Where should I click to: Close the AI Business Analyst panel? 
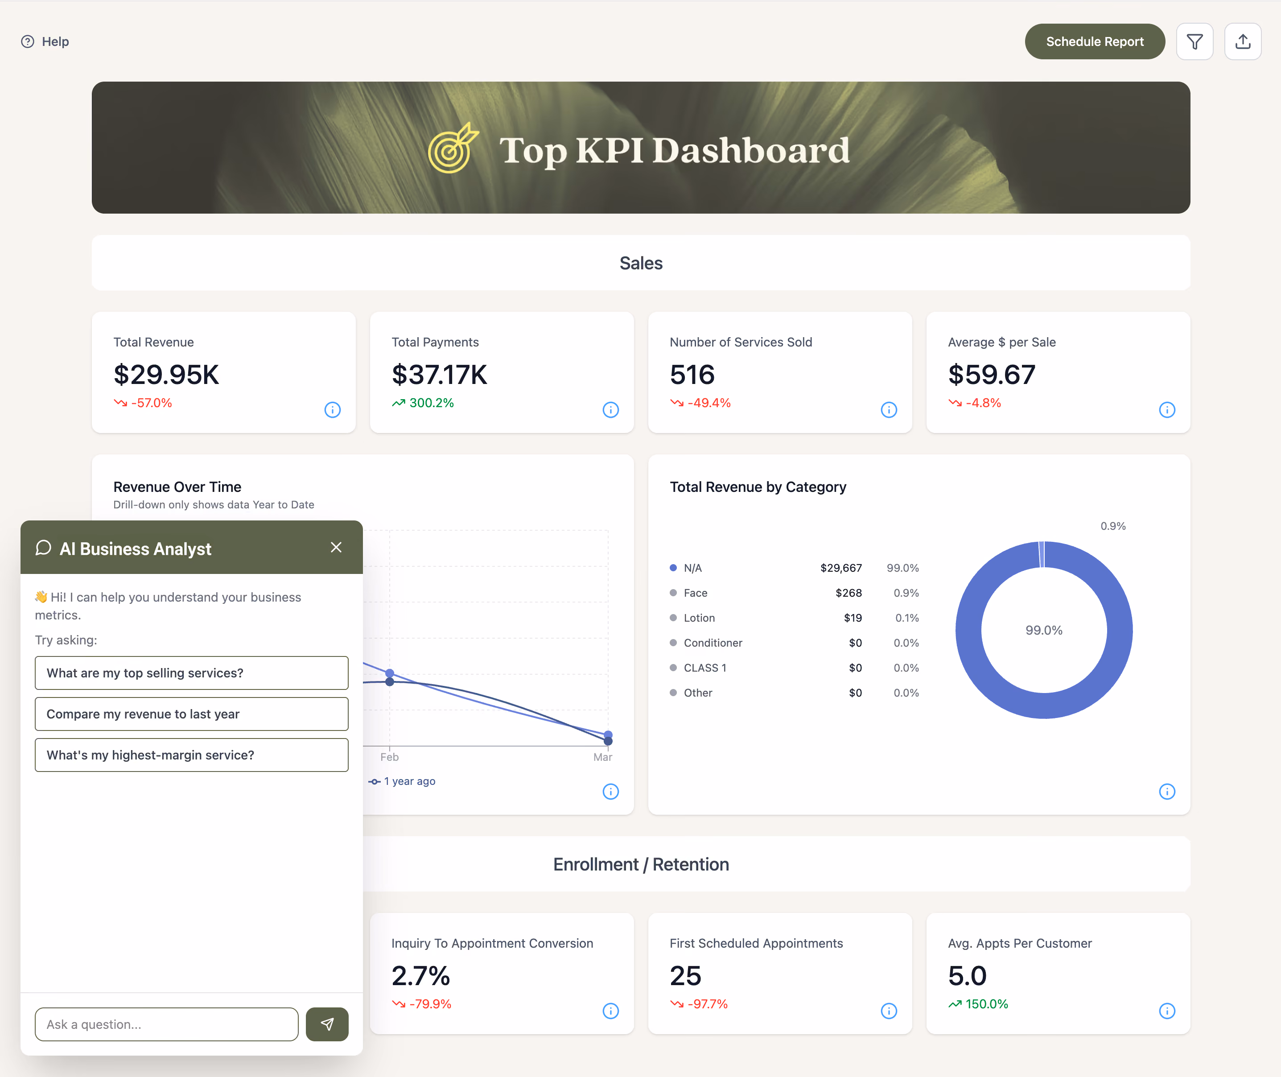336,547
